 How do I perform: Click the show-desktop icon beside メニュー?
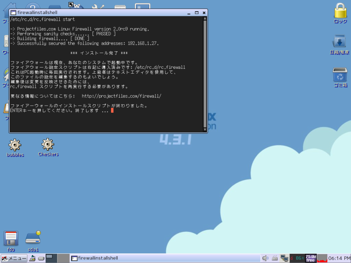(32, 258)
